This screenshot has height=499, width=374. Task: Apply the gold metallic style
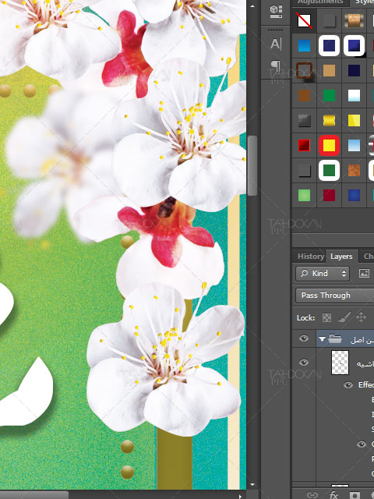(329, 120)
